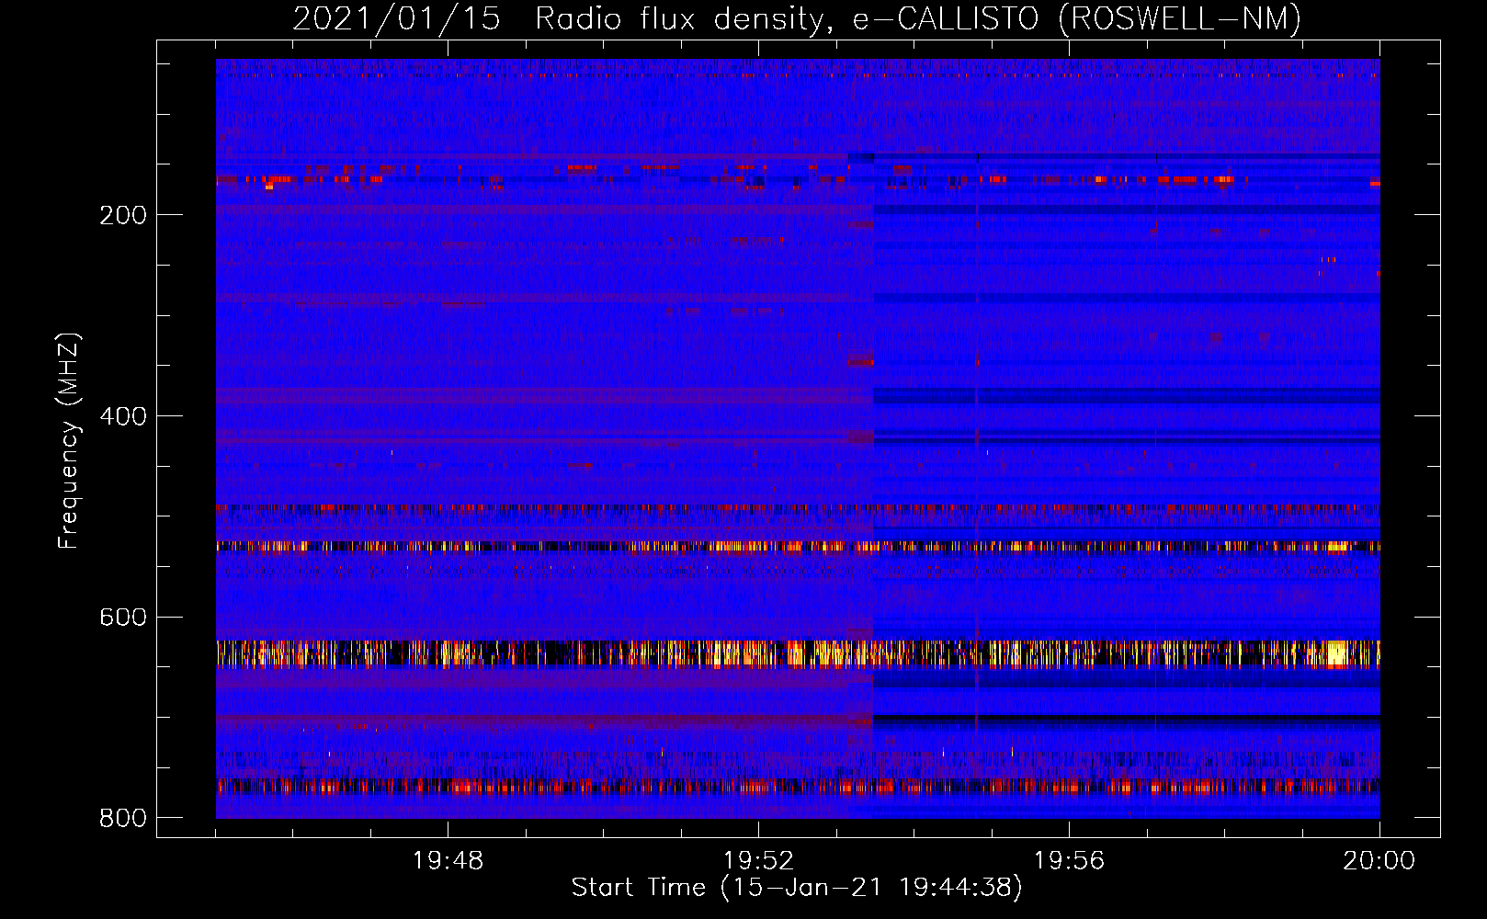
Task: Click the 600 frequency tick label
Action: coord(123,617)
